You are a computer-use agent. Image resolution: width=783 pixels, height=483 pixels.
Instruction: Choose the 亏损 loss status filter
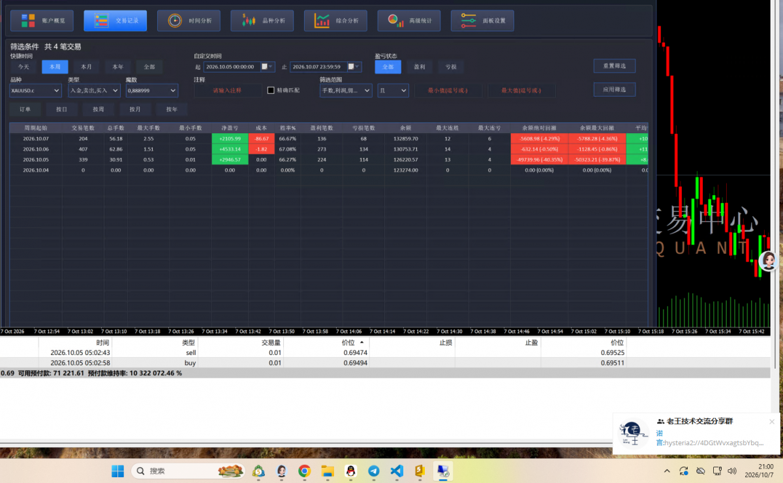tap(451, 67)
